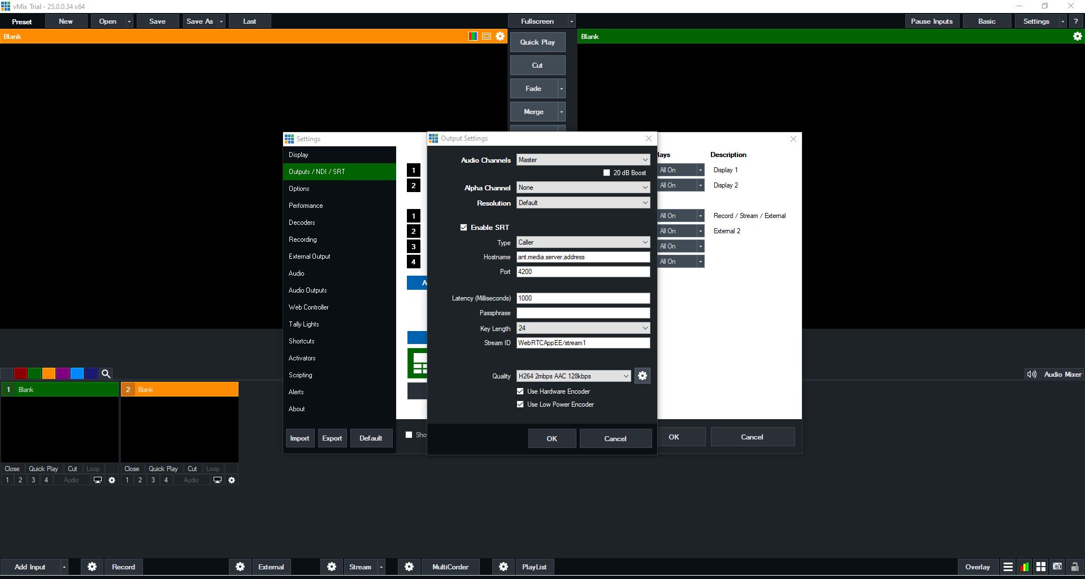Select Recording in Settings sidebar
1085x579 pixels.
coord(339,240)
